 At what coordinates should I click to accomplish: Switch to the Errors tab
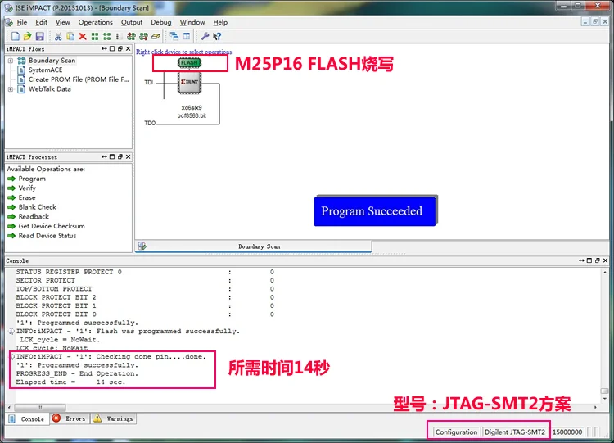pos(70,418)
